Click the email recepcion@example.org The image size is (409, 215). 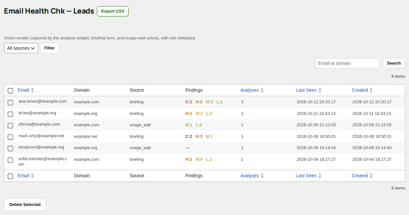click(41, 147)
